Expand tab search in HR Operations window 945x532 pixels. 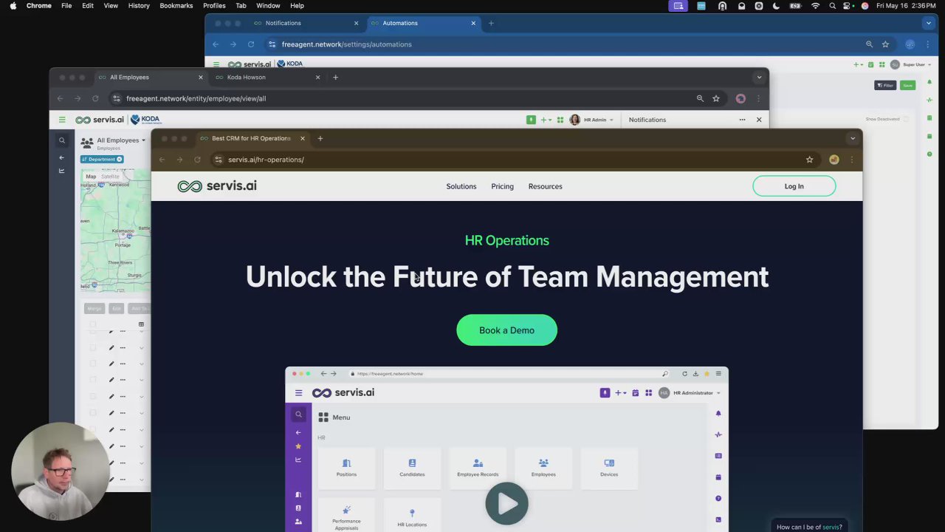pos(853,138)
